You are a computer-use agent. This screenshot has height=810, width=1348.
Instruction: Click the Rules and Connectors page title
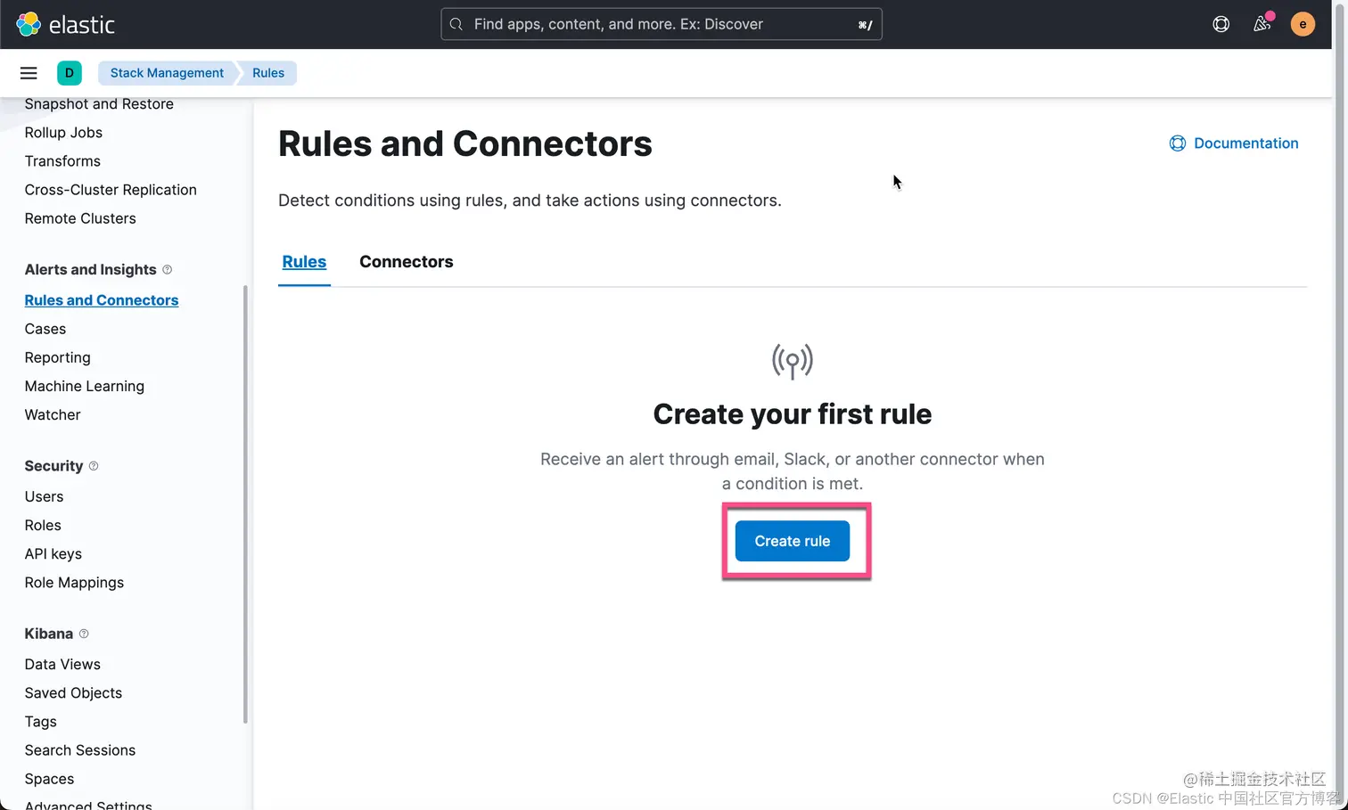pos(465,143)
